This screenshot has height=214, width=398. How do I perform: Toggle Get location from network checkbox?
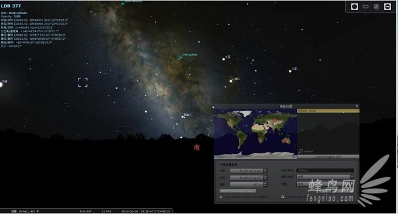point(283,197)
